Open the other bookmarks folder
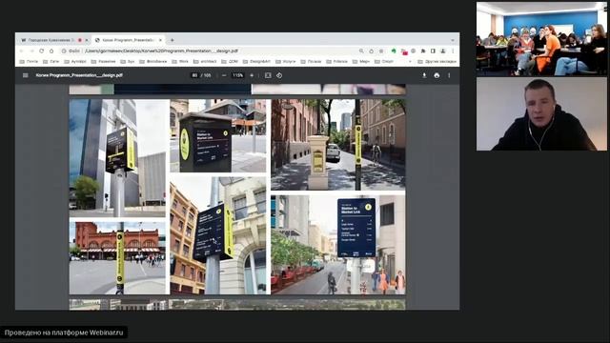Image resolution: width=610 pixels, height=343 pixels. 437,61
